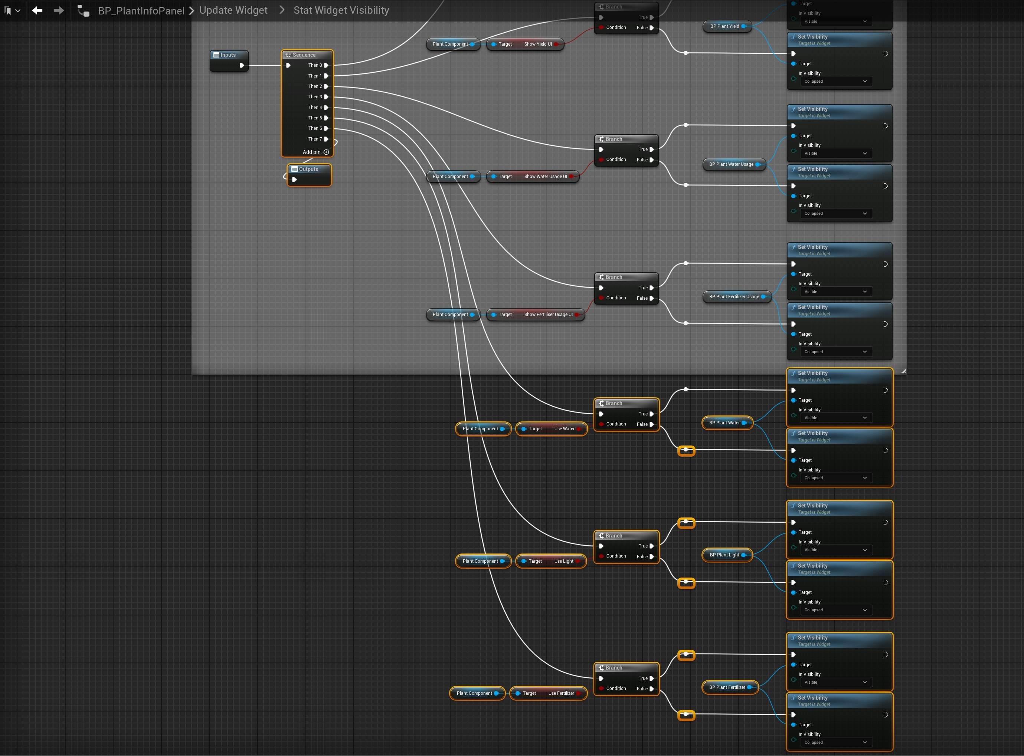Click Outputs node execution pin
1024x756 pixels.
294,180
